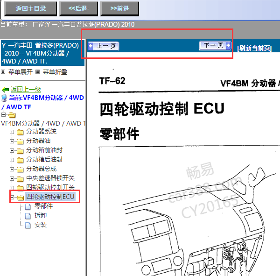
Task: Collapse all menus with 菜单折叠
Action: [55, 72]
